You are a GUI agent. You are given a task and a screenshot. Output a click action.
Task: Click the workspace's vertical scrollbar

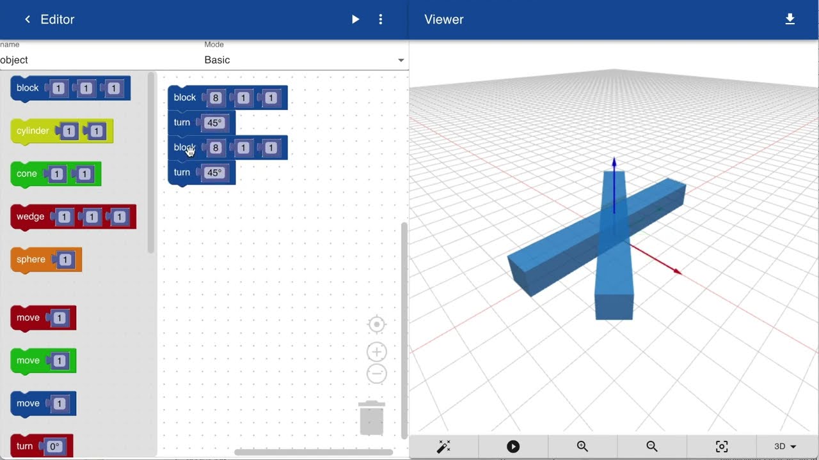(x=404, y=330)
